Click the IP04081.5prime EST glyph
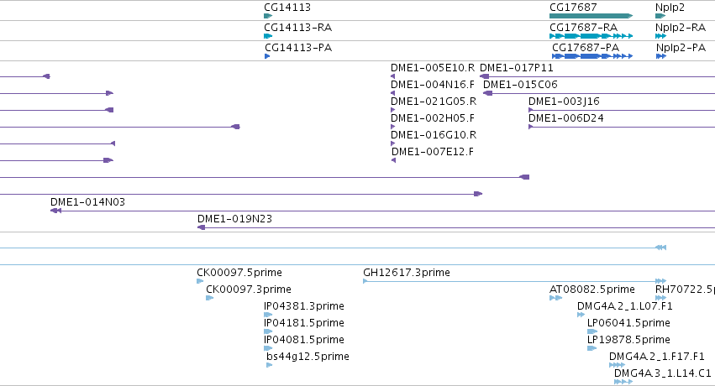The height and width of the screenshot is (386, 715). tap(268, 348)
